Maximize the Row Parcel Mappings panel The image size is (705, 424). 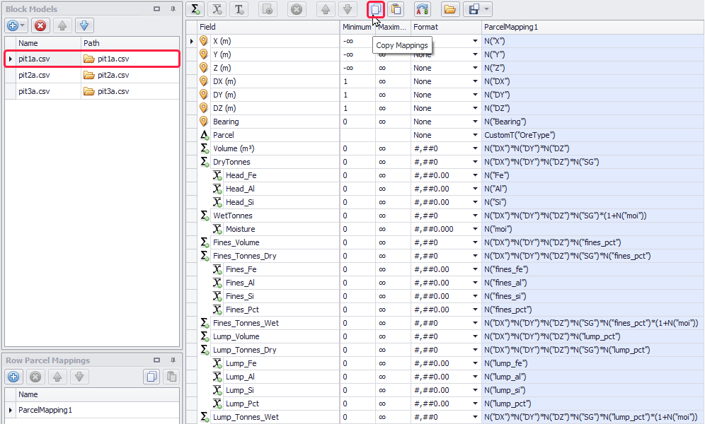coord(156,360)
